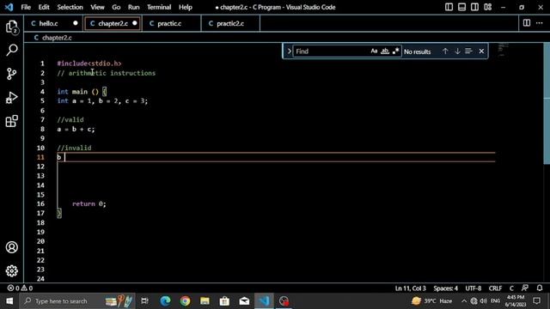Click Ln 11, Col 3 in status bar
This screenshot has width=550, height=309.
click(410, 288)
